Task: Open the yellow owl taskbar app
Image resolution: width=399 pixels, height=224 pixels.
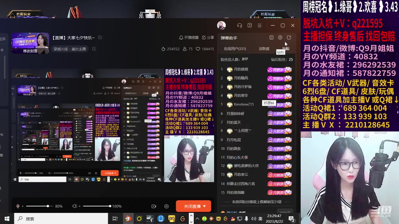Action: (x=172, y=219)
